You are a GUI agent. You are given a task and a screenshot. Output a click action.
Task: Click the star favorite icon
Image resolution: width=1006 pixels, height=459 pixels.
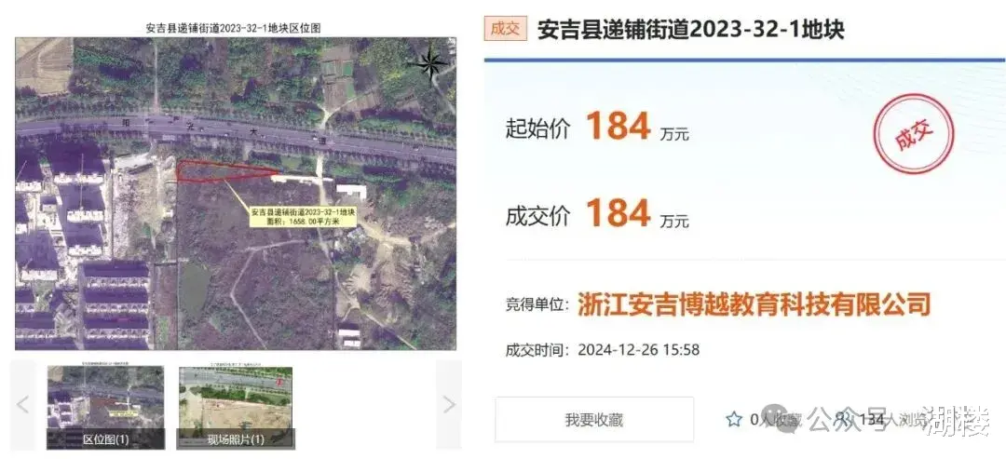coord(734,420)
